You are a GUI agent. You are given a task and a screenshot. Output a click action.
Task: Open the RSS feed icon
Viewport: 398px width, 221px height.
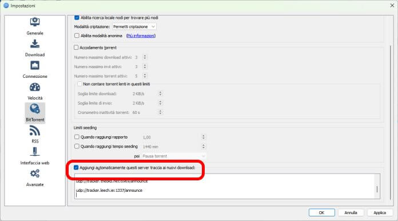(35, 131)
